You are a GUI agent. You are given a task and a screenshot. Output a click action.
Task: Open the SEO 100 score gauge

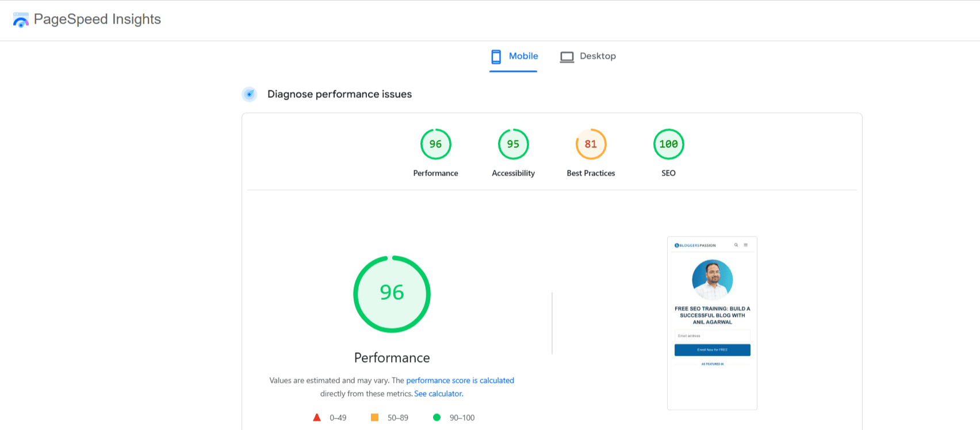point(668,144)
